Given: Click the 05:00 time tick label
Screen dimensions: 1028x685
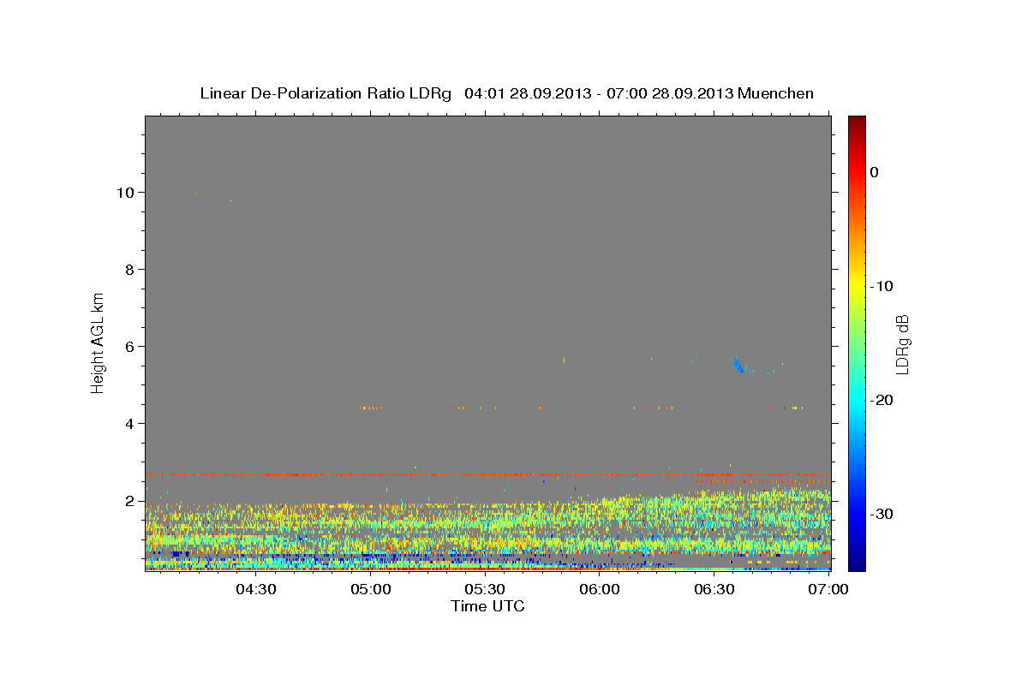Looking at the screenshot, I should (371, 590).
